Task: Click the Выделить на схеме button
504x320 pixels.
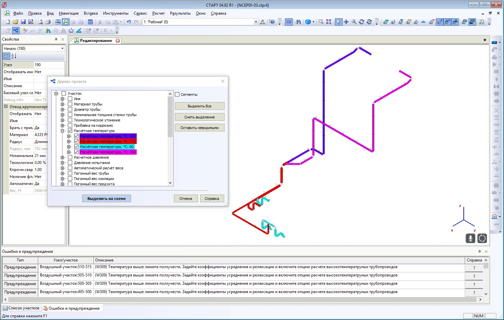Action: [106, 199]
